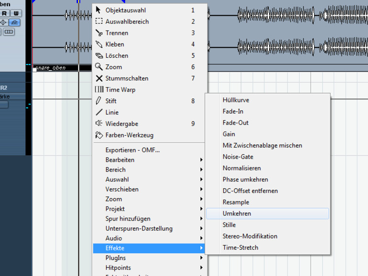
Task: Select the Kleben glue tube icon
Action: 99,44
